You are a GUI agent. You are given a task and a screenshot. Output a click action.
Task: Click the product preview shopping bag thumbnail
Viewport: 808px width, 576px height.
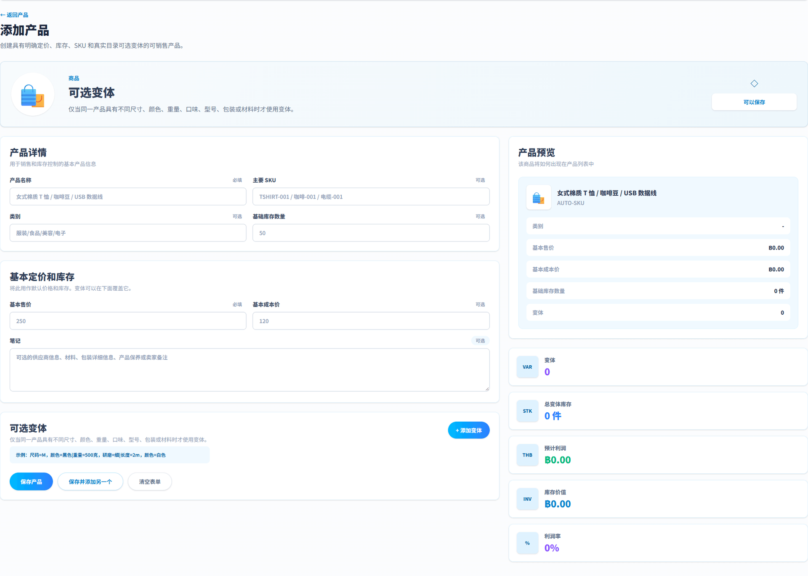pos(539,197)
